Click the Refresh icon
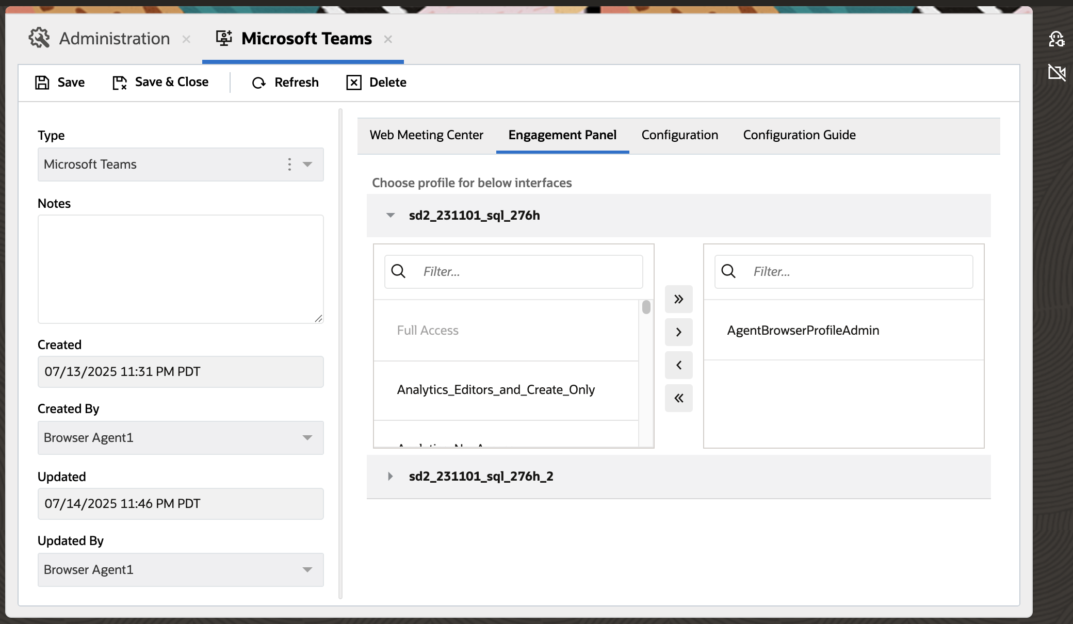This screenshot has height=624, width=1073. pyautogui.click(x=258, y=83)
